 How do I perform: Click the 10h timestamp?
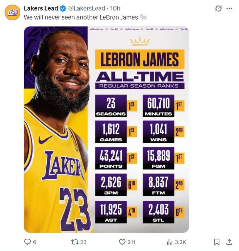pyautogui.click(x=116, y=8)
